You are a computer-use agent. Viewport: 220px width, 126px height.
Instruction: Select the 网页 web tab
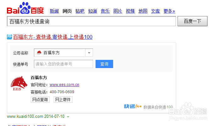tap(67, 11)
